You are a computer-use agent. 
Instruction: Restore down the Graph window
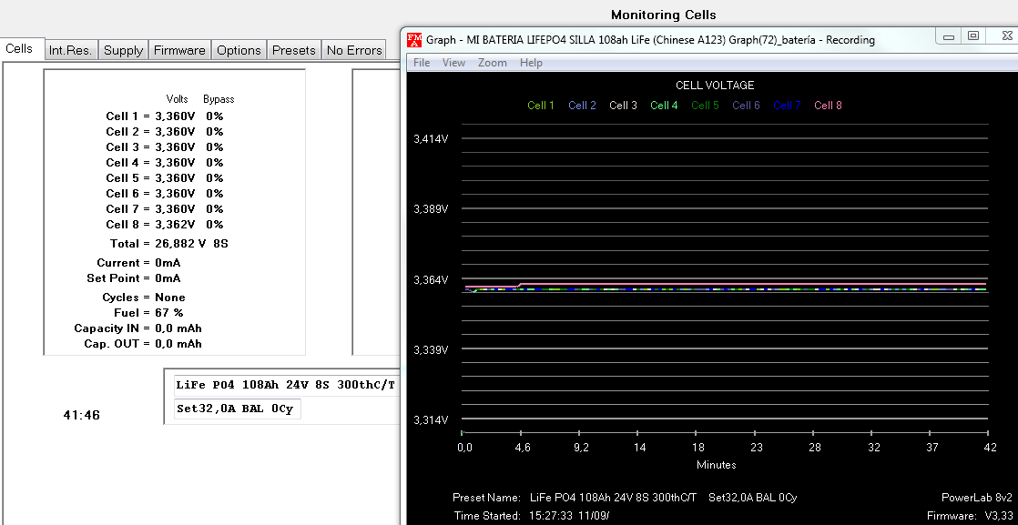(x=973, y=36)
